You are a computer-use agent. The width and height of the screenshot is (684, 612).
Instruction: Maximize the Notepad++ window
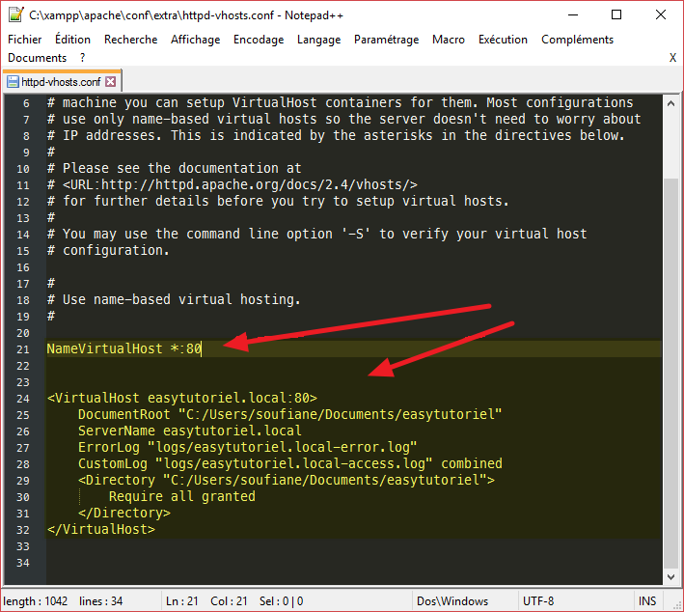click(616, 14)
